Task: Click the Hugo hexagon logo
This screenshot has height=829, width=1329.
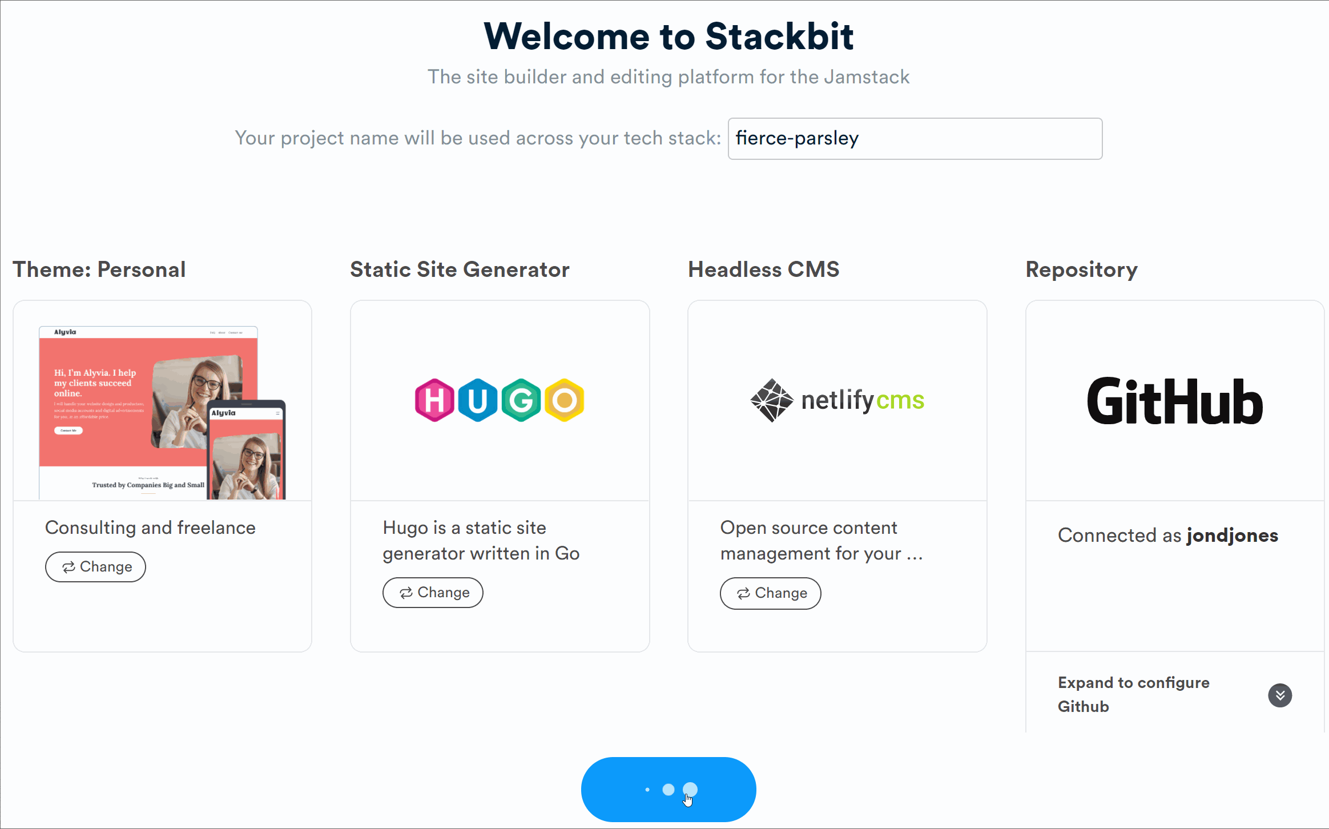Action: [500, 400]
